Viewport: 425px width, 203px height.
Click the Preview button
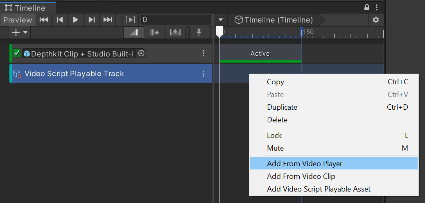pyautogui.click(x=18, y=20)
